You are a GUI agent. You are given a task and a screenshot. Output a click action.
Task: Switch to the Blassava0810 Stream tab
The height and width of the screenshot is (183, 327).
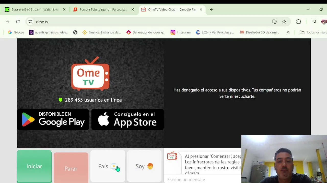pos(35,9)
